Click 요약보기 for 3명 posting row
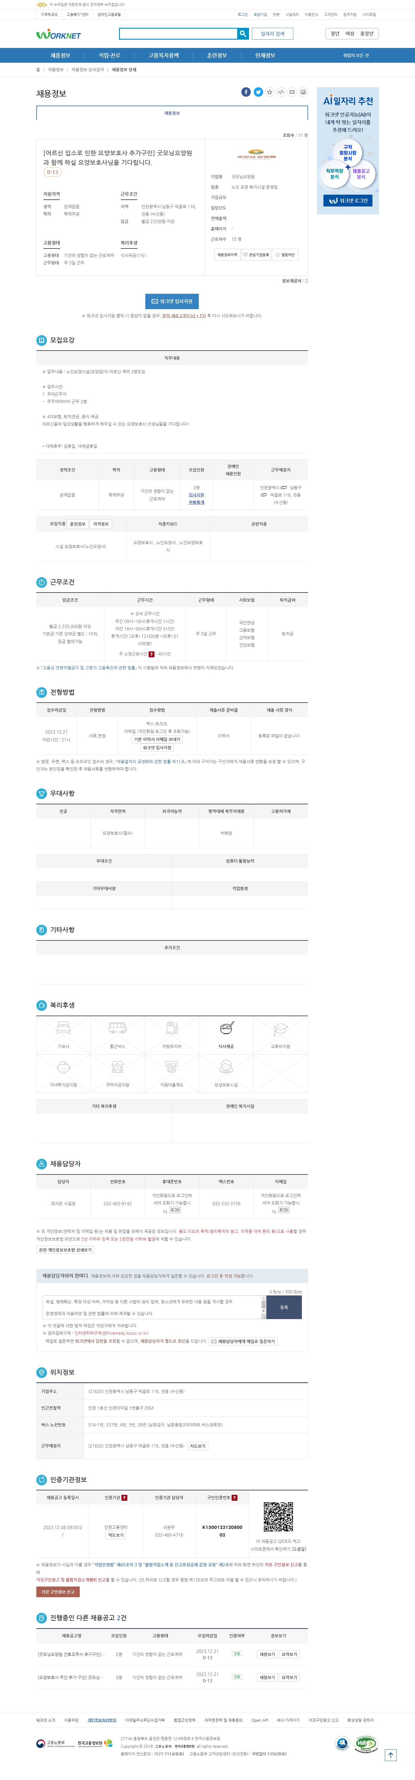 click(x=289, y=1677)
